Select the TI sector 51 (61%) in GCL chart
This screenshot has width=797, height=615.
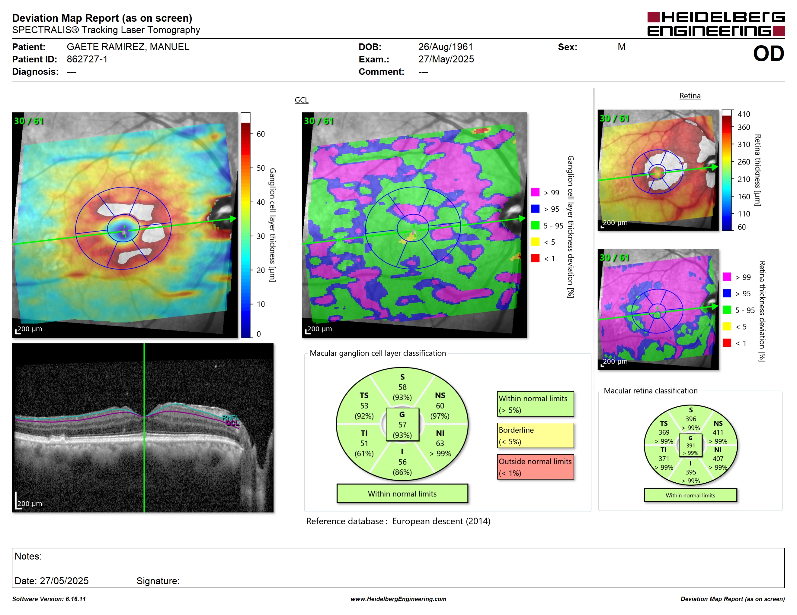364,443
